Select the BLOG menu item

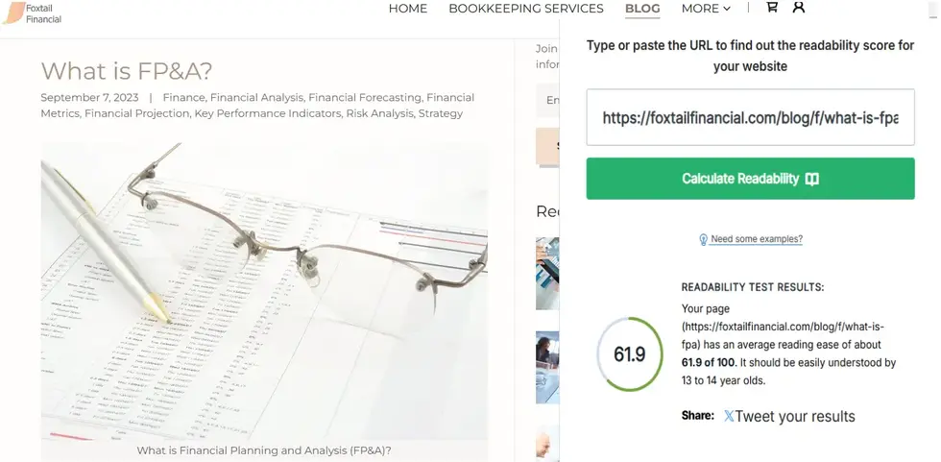(642, 9)
